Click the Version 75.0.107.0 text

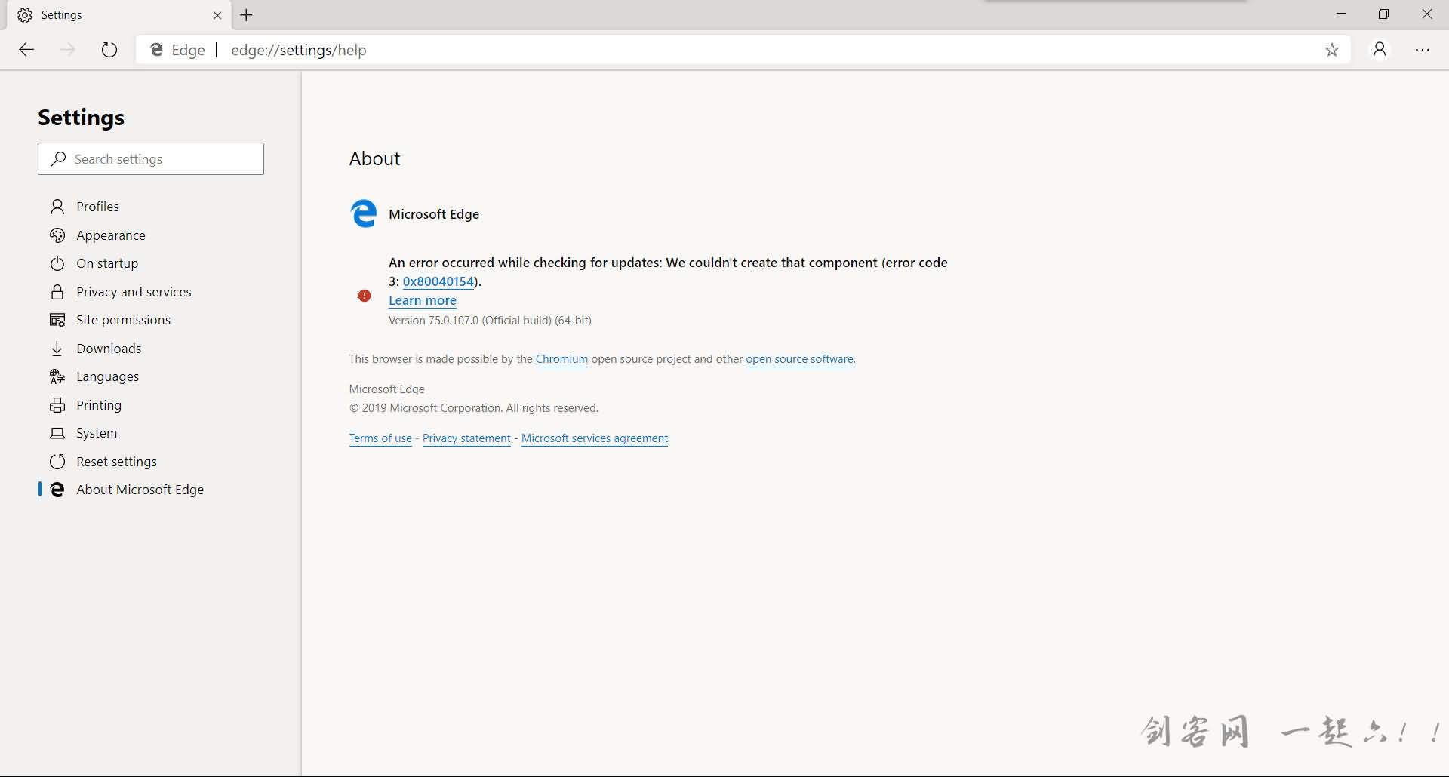(490, 321)
